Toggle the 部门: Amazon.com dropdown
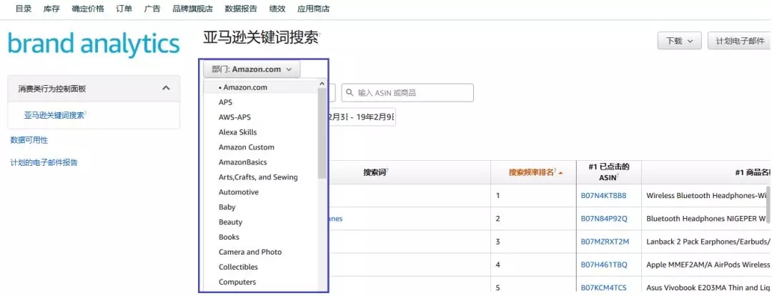The width and height of the screenshot is (772, 296). (252, 69)
